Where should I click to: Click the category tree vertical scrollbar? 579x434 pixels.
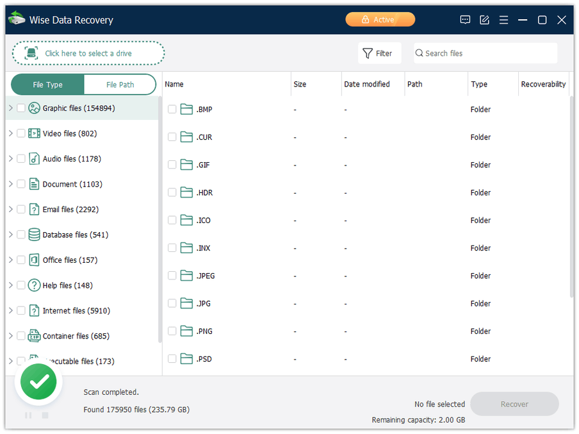160,220
